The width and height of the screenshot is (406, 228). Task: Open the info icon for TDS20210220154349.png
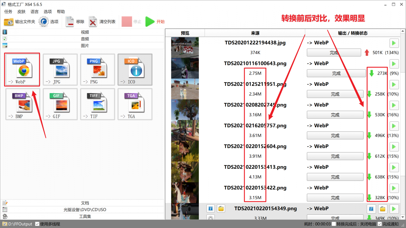pos(210,208)
